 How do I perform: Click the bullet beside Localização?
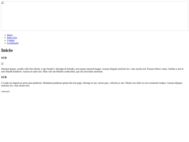[x=5, y=43]
